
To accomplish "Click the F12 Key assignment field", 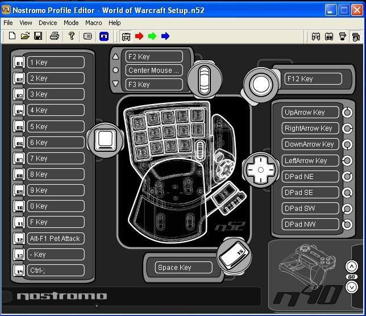I will [313, 79].
